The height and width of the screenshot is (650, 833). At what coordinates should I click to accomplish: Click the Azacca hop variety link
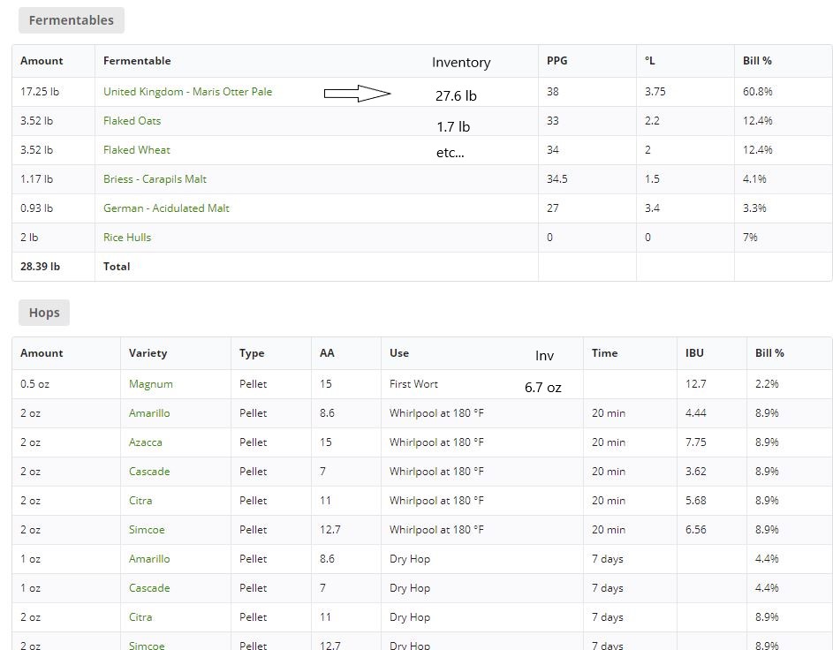[146, 442]
